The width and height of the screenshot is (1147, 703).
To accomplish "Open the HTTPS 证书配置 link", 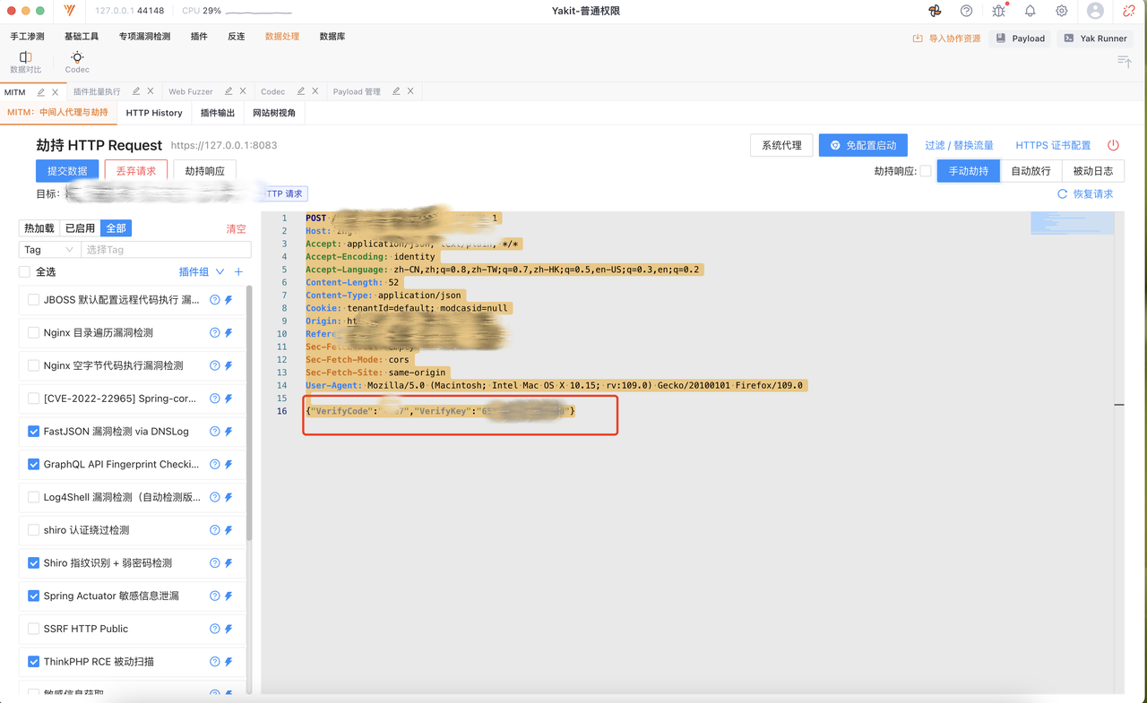I will click(x=1053, y=145).
